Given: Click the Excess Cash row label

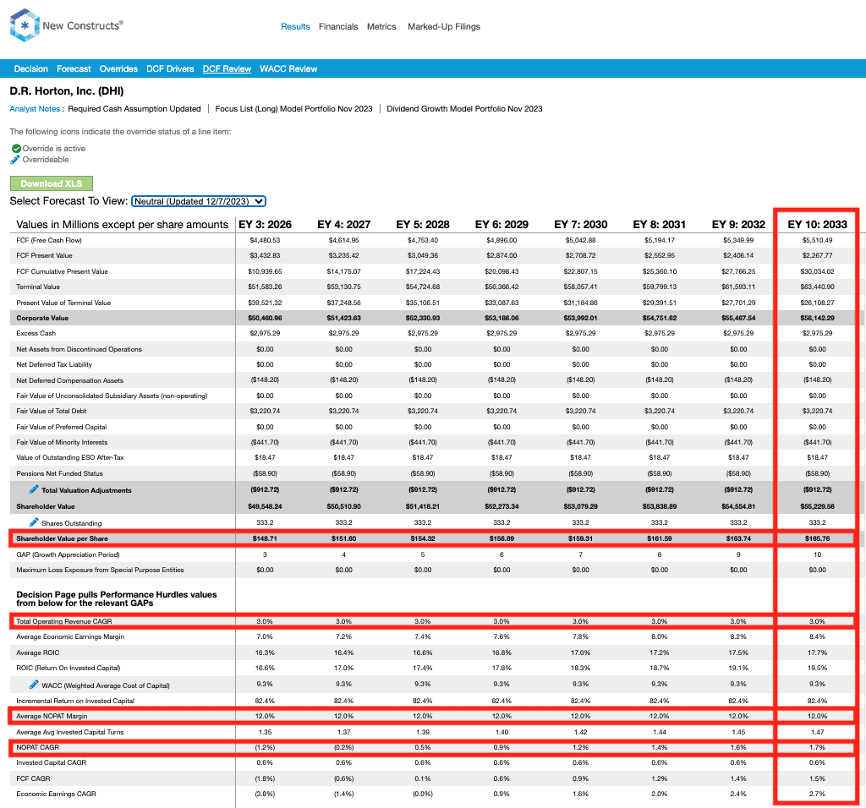Looking at the screenshot, I should point(36,333).
